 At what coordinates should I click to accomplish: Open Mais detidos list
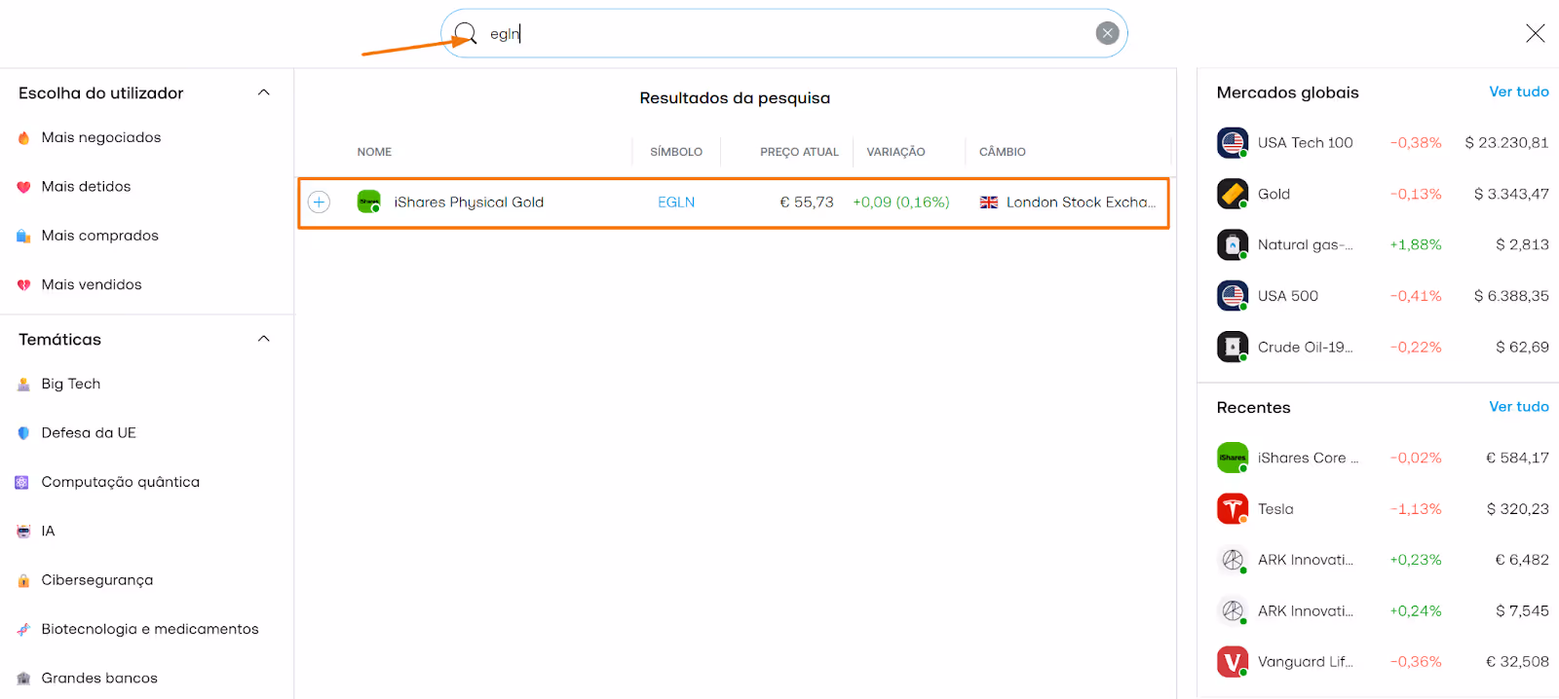86,186
